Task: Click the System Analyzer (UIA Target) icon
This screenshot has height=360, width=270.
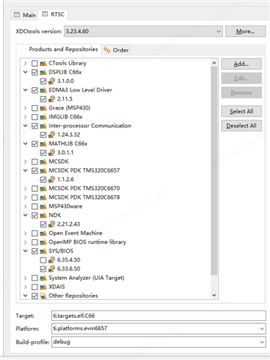Action: pos(43,278)
